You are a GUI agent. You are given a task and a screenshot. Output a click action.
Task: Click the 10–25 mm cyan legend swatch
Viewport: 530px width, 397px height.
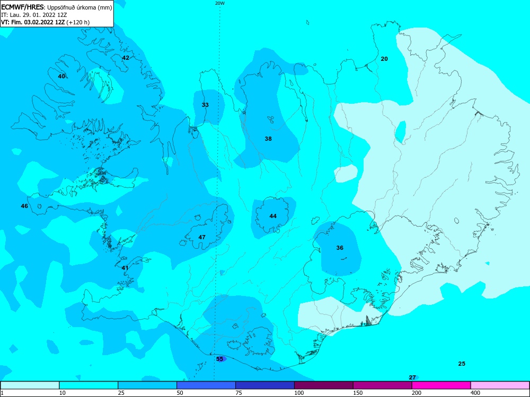coord(89,385)
